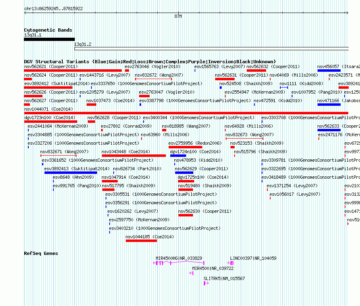Click the esv2763046 (Vogler2010) label
The image size is (360, 306).
(x=152, y=67)
